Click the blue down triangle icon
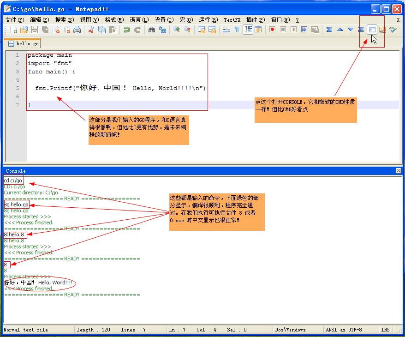 351,30
